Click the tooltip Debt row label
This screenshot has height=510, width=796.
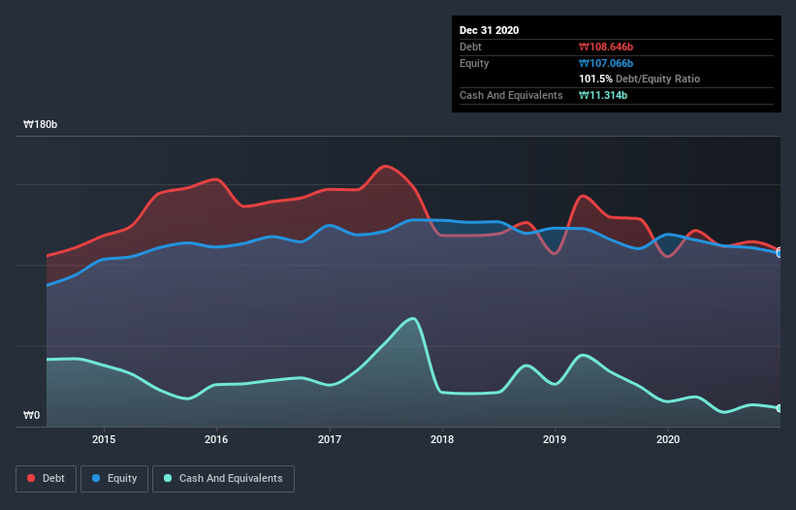470,47
